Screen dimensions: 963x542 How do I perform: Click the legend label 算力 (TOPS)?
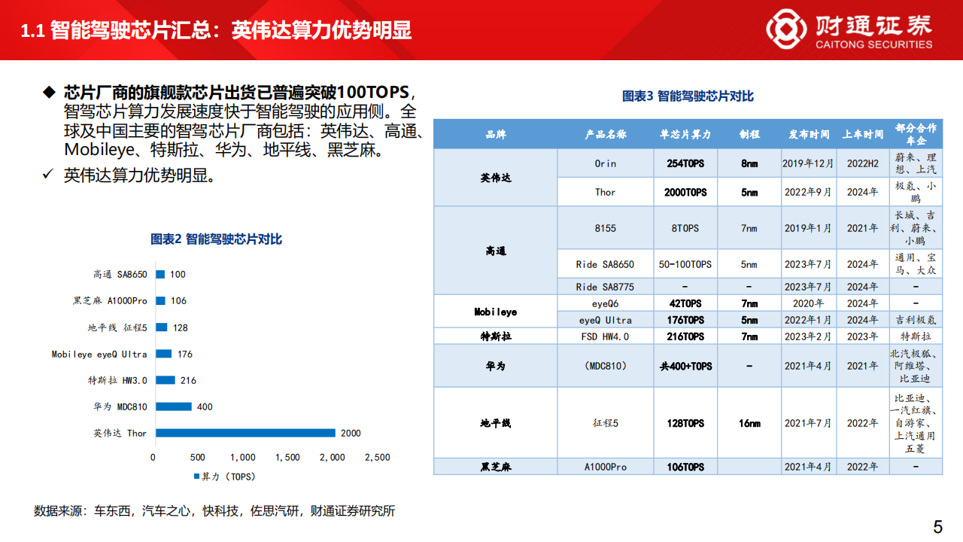coord(229,477)
